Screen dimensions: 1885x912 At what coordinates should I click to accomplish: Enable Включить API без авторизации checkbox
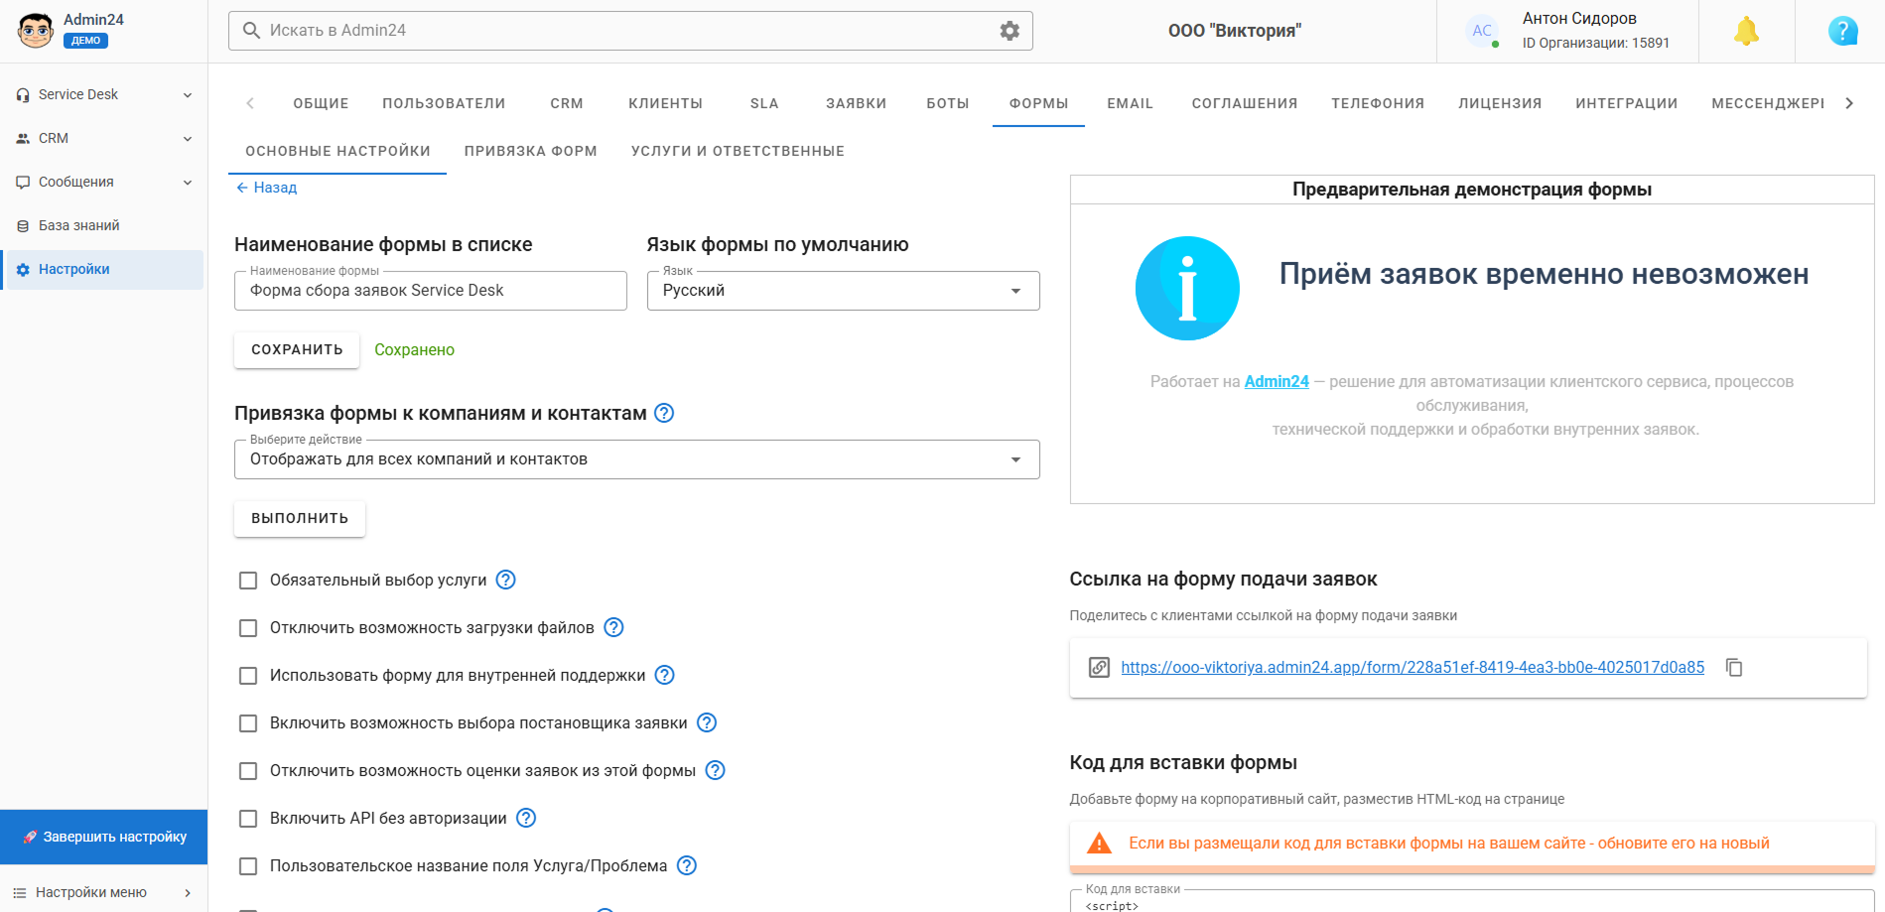coord(248,819)
